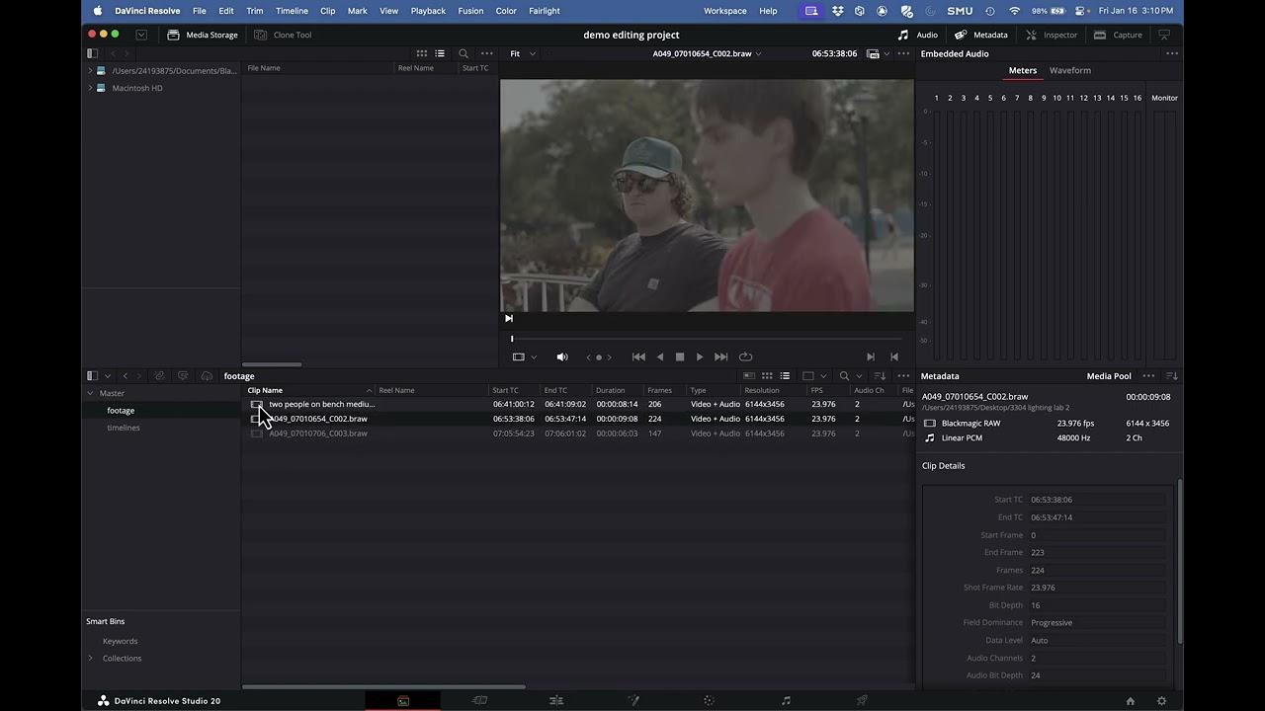Switch to the Edit page icon
The height and width of the screenshot is (711, 1265).
tap(556, 700)
